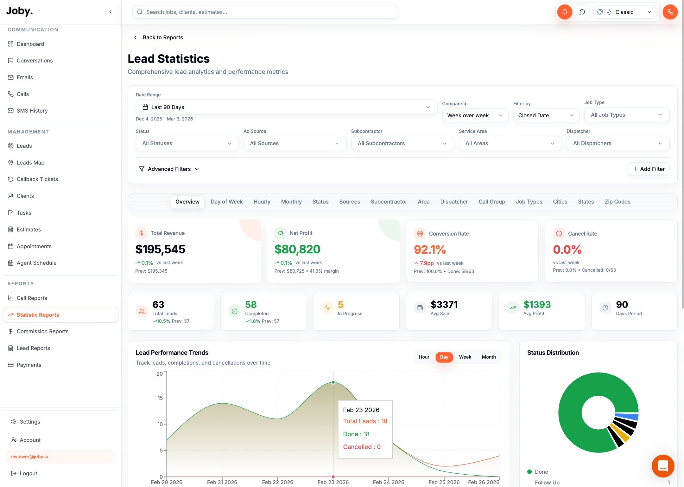Set chart granularity to Hour
Image resolution: width=684 pixels, height=487 pixels.
click(x=424, y=357)
